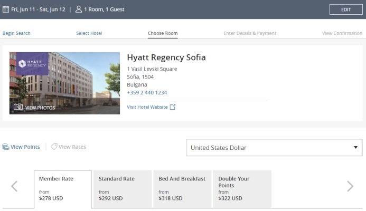366x211 pixels.
Task: Click the Hyatt Regency Sofia heading
Action: tap(166, 57)
